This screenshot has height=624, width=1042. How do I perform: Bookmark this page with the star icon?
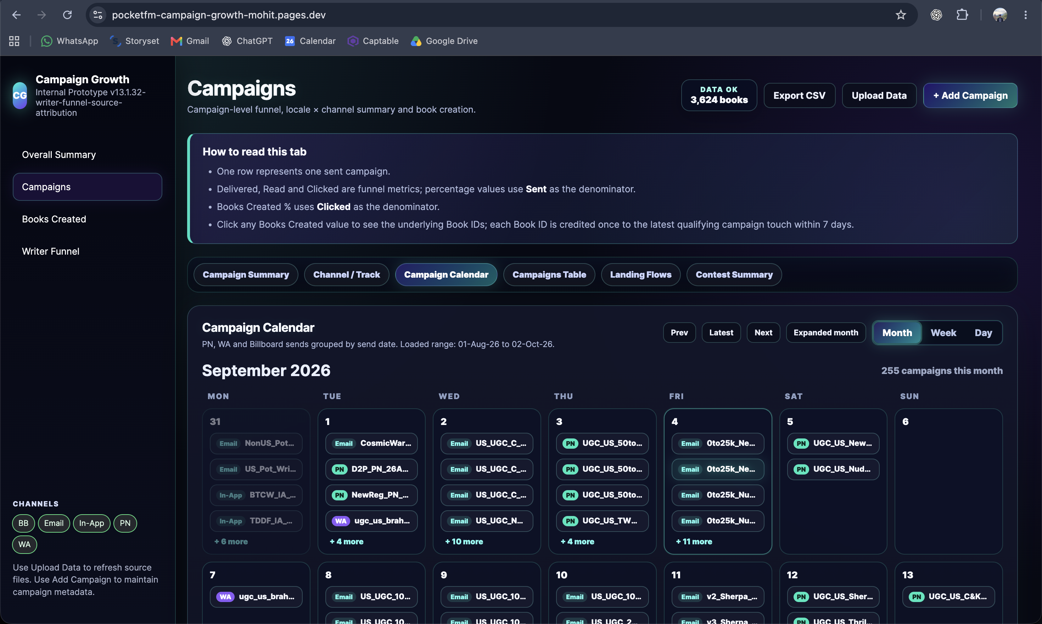coord(901,15)
